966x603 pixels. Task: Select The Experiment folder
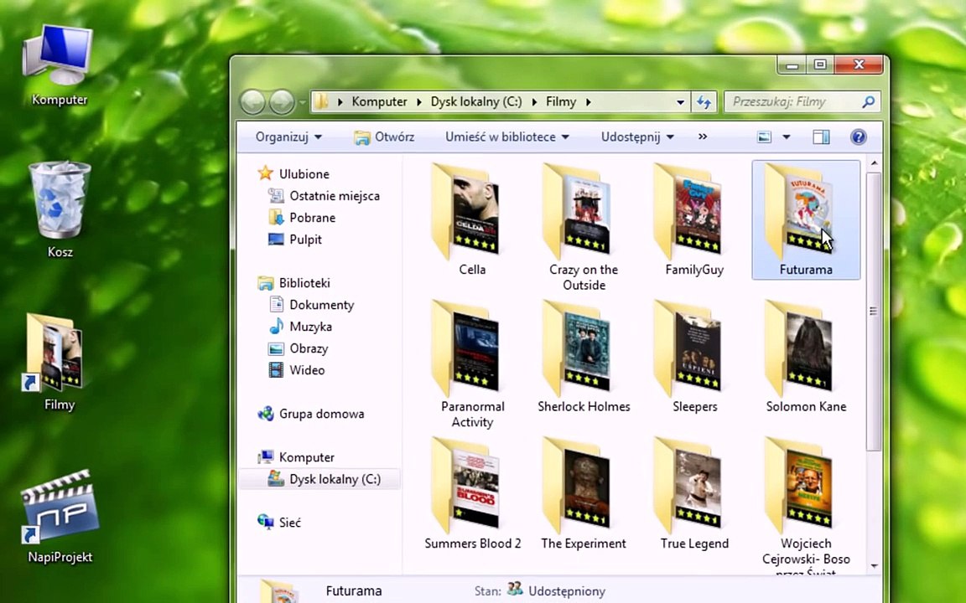[x=584, y=493]
